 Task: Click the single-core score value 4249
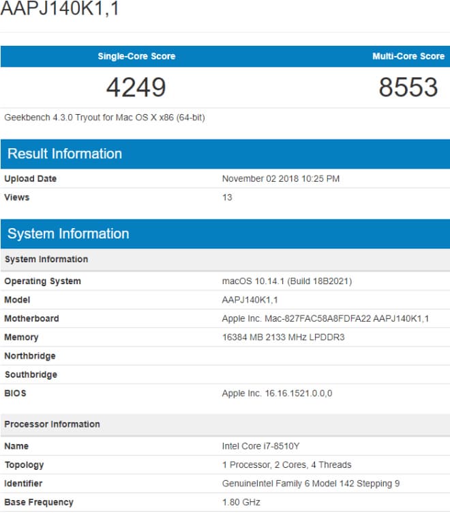[136, 87]
